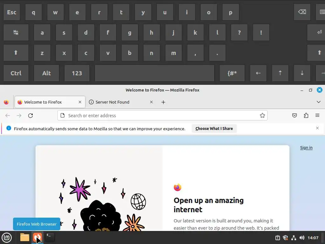Viewport: 325px width, 244px height.
Task: Open the volume speaker tray icon
Action: [x=302, y=238]
